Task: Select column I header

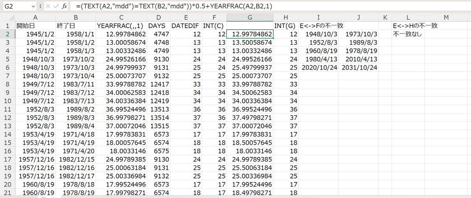Action: [x=319, y=17]
